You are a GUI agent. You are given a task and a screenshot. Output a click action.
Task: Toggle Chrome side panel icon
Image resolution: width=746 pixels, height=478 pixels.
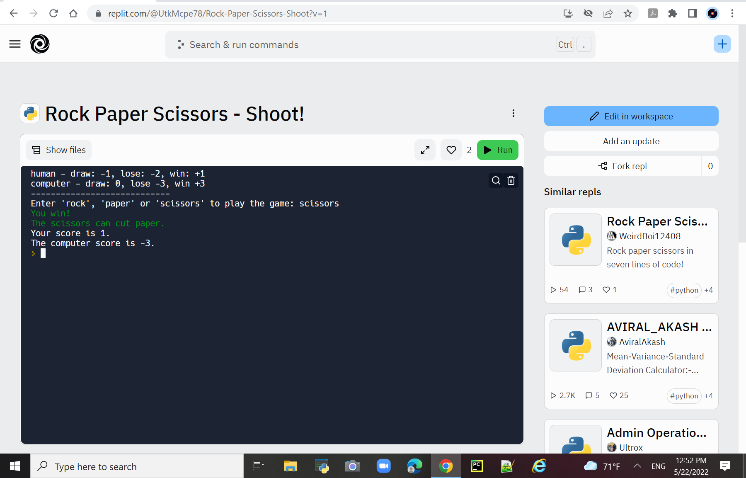[x=693, y=13]
